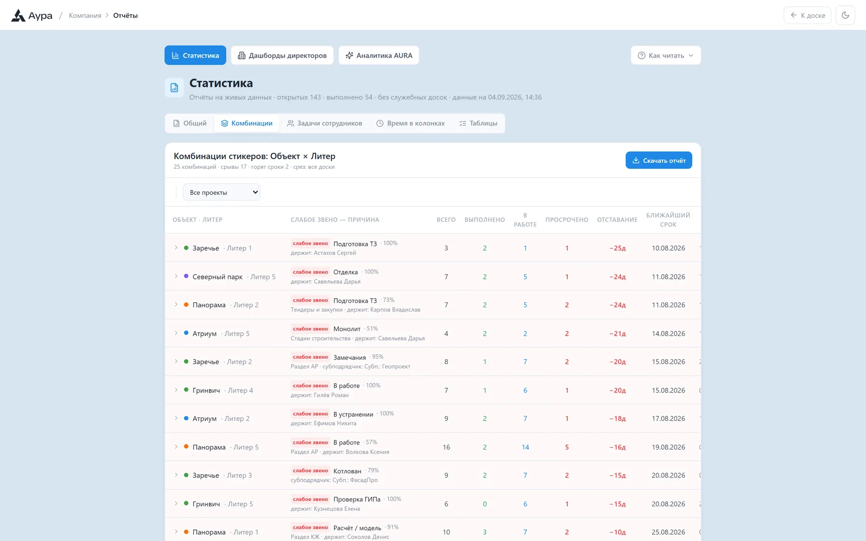Click слабое звено badge for Отделка
Screen dimensions: 866x541
[x=310, y=272]
